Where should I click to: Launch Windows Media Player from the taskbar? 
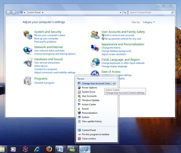pos(13,149)
